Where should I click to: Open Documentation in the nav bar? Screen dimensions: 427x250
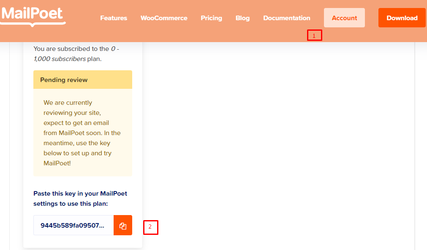(286, 18)
